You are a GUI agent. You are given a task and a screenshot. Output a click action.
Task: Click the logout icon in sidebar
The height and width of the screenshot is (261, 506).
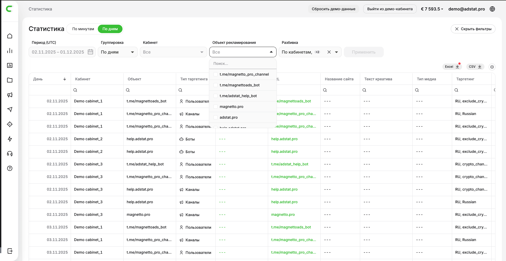coord(10,251)
